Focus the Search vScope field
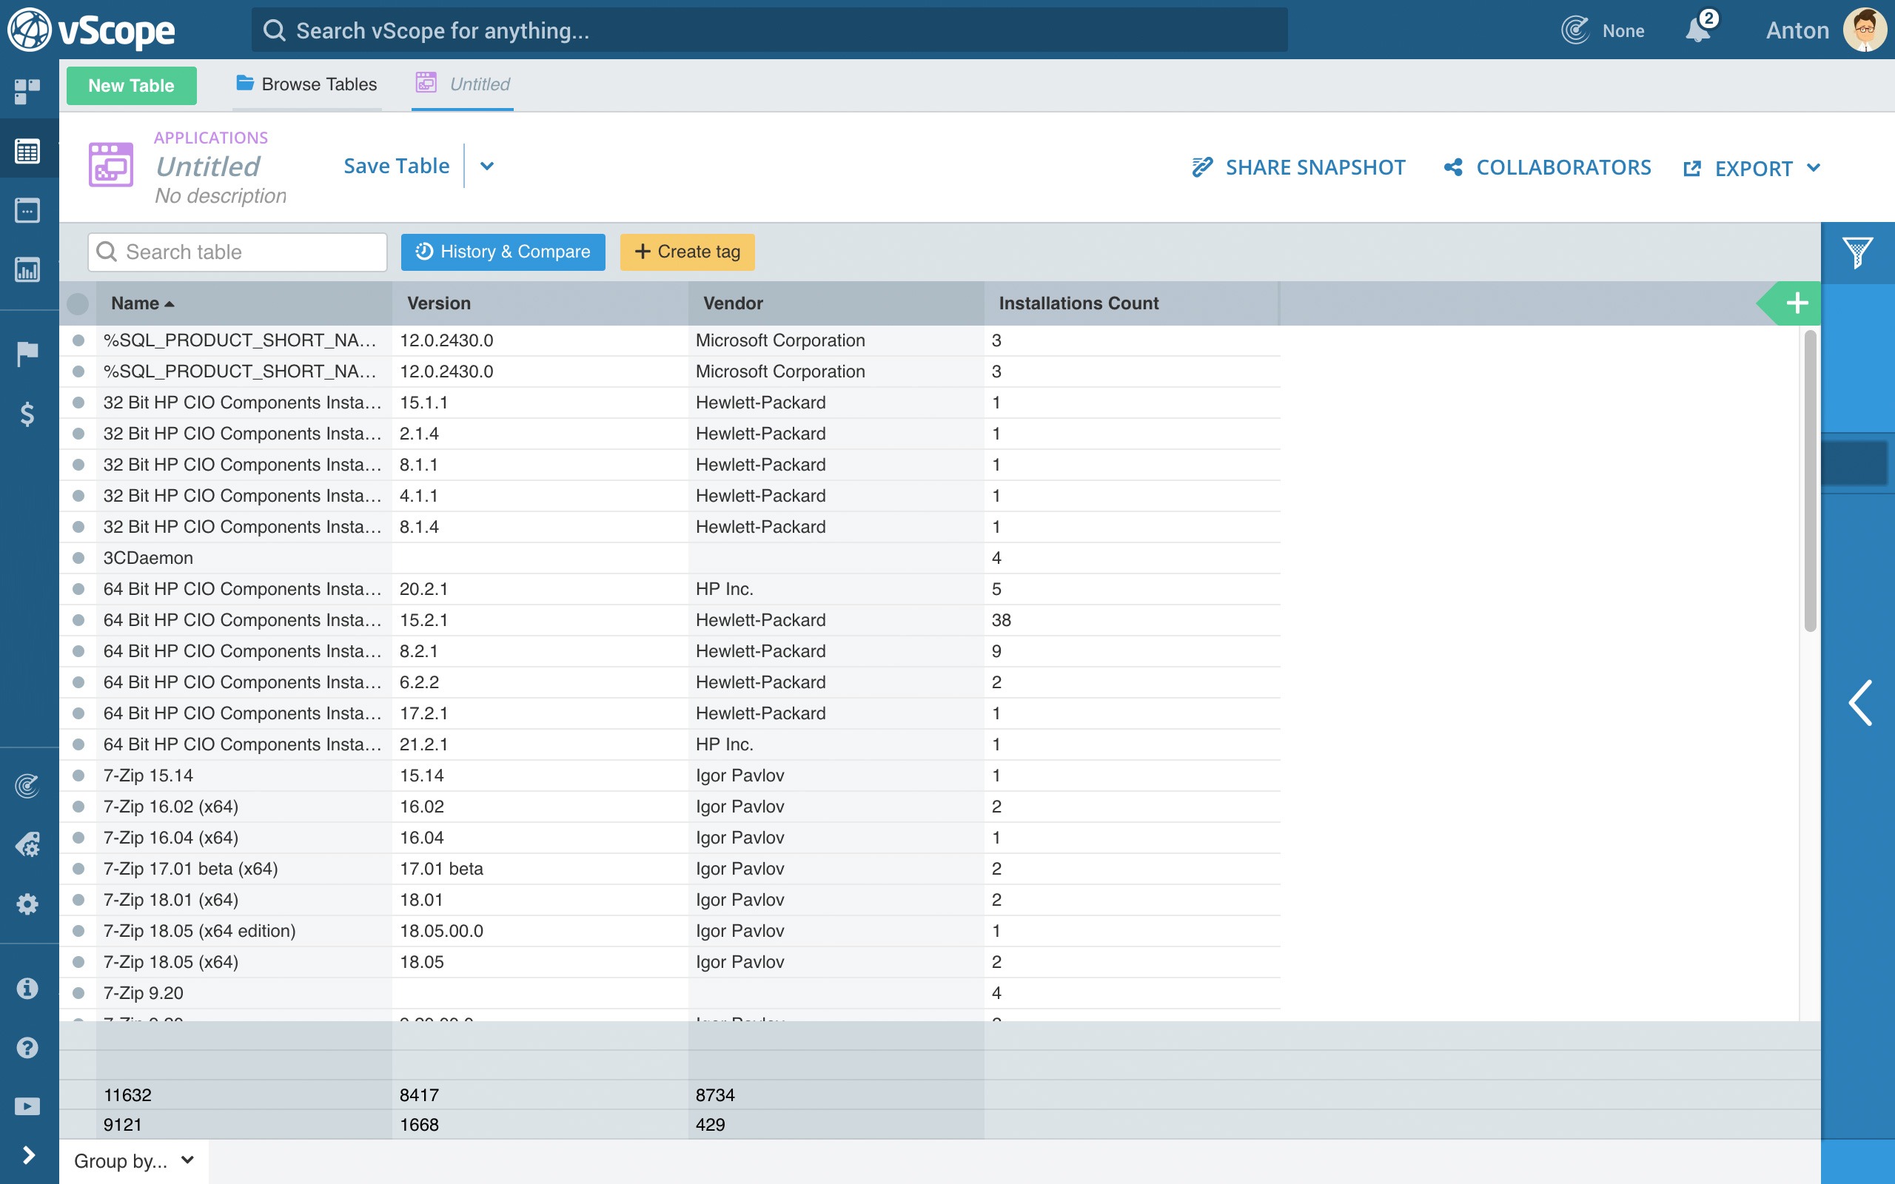The height and width of the screenshot is (1184, 1895). tap(769, 30)
